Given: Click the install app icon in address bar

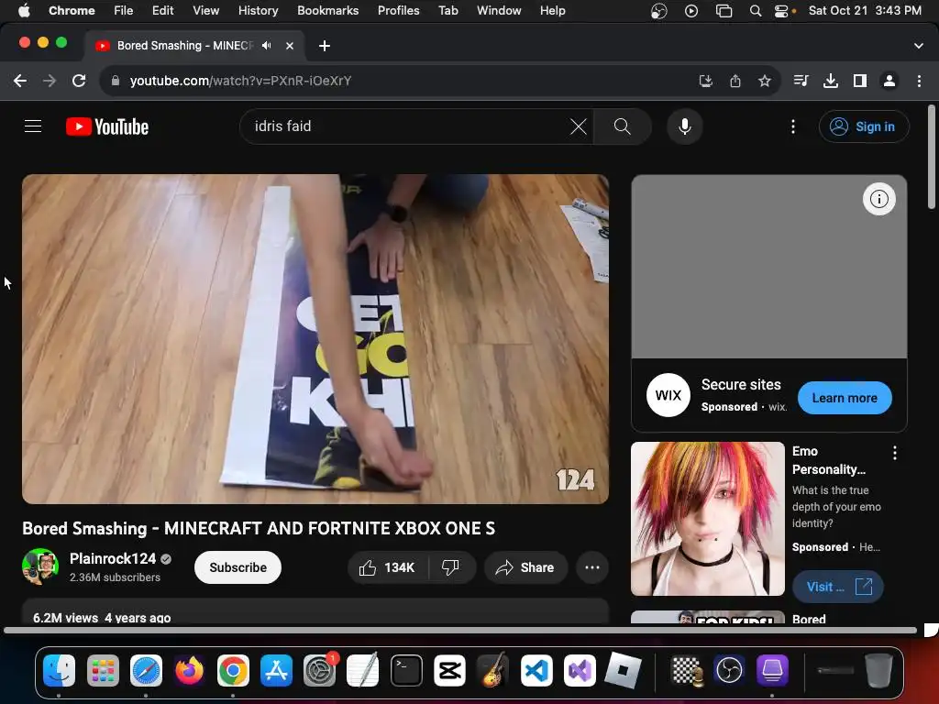Looking at the screenshot, I should [706, 81].
